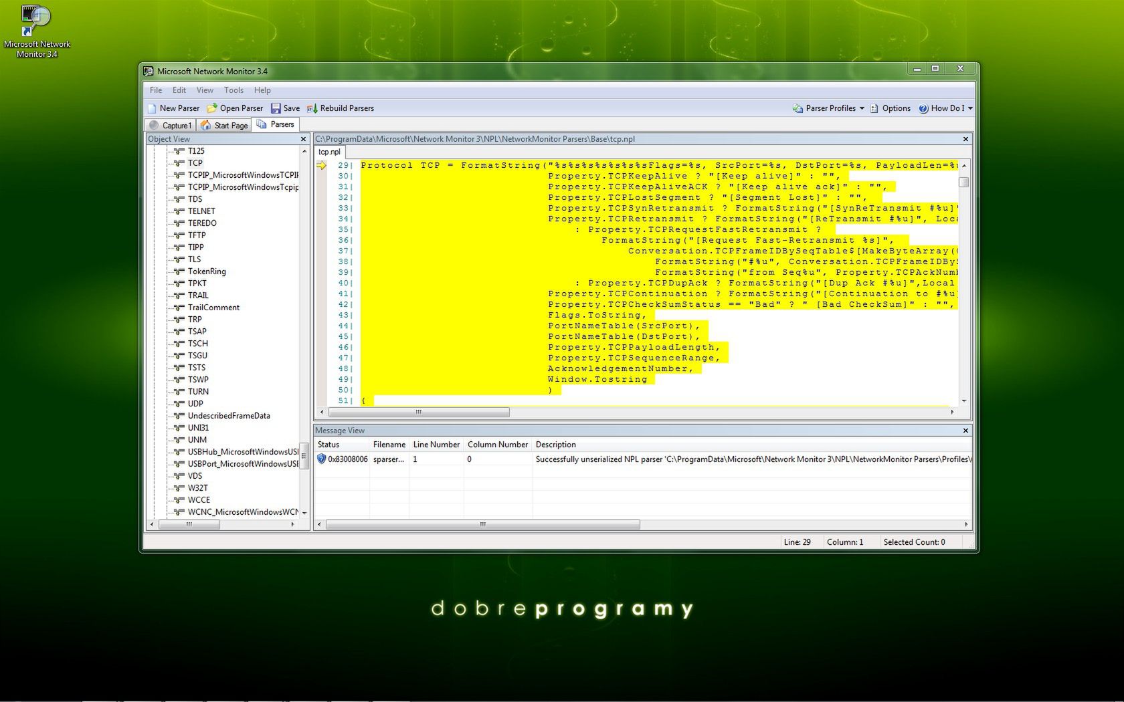1124x702 pixels.
Task: Open the Parser Profiles dropdown
Action: [x=828, y=108]
